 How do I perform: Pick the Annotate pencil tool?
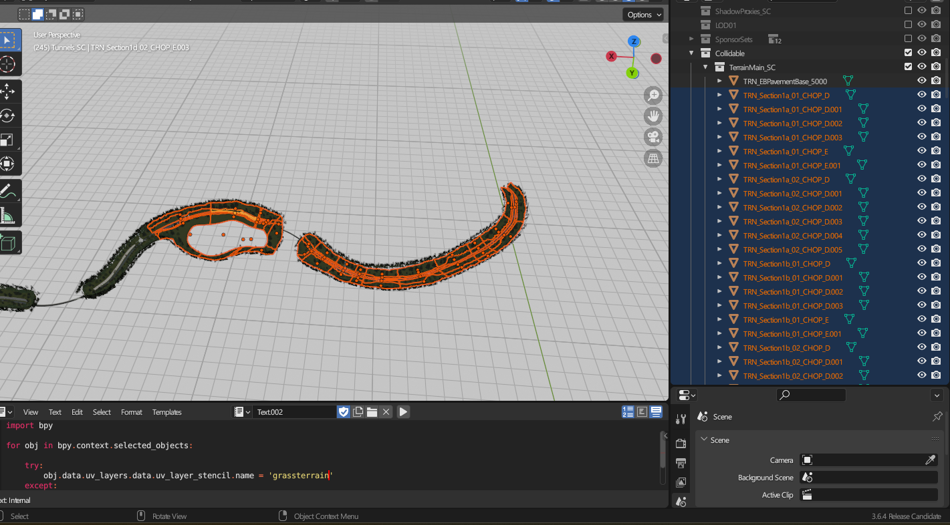8,192
